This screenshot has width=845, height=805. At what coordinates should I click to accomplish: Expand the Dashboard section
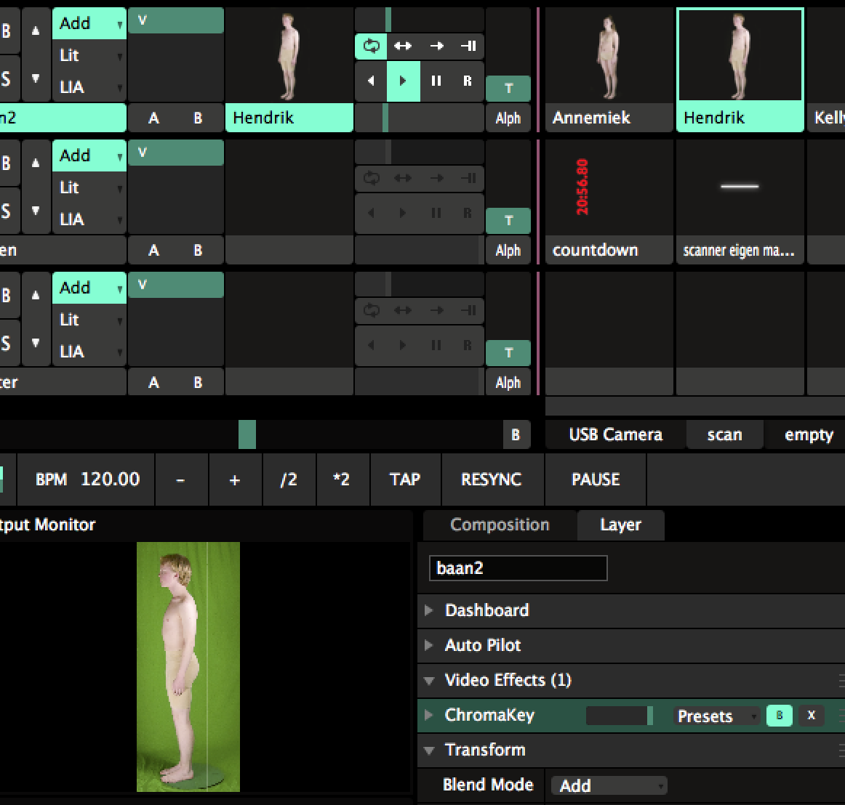(486, 610)
